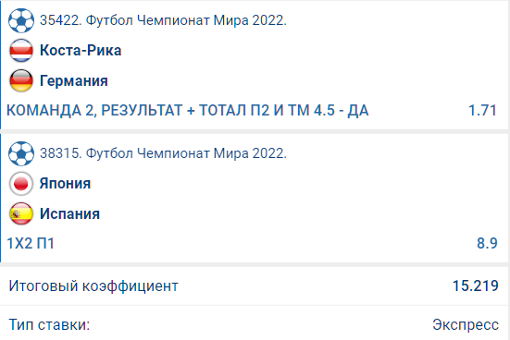Select the Испания team name
Image resolution: width=510 pixels, height=340 pixels.
tap(69, 213)
